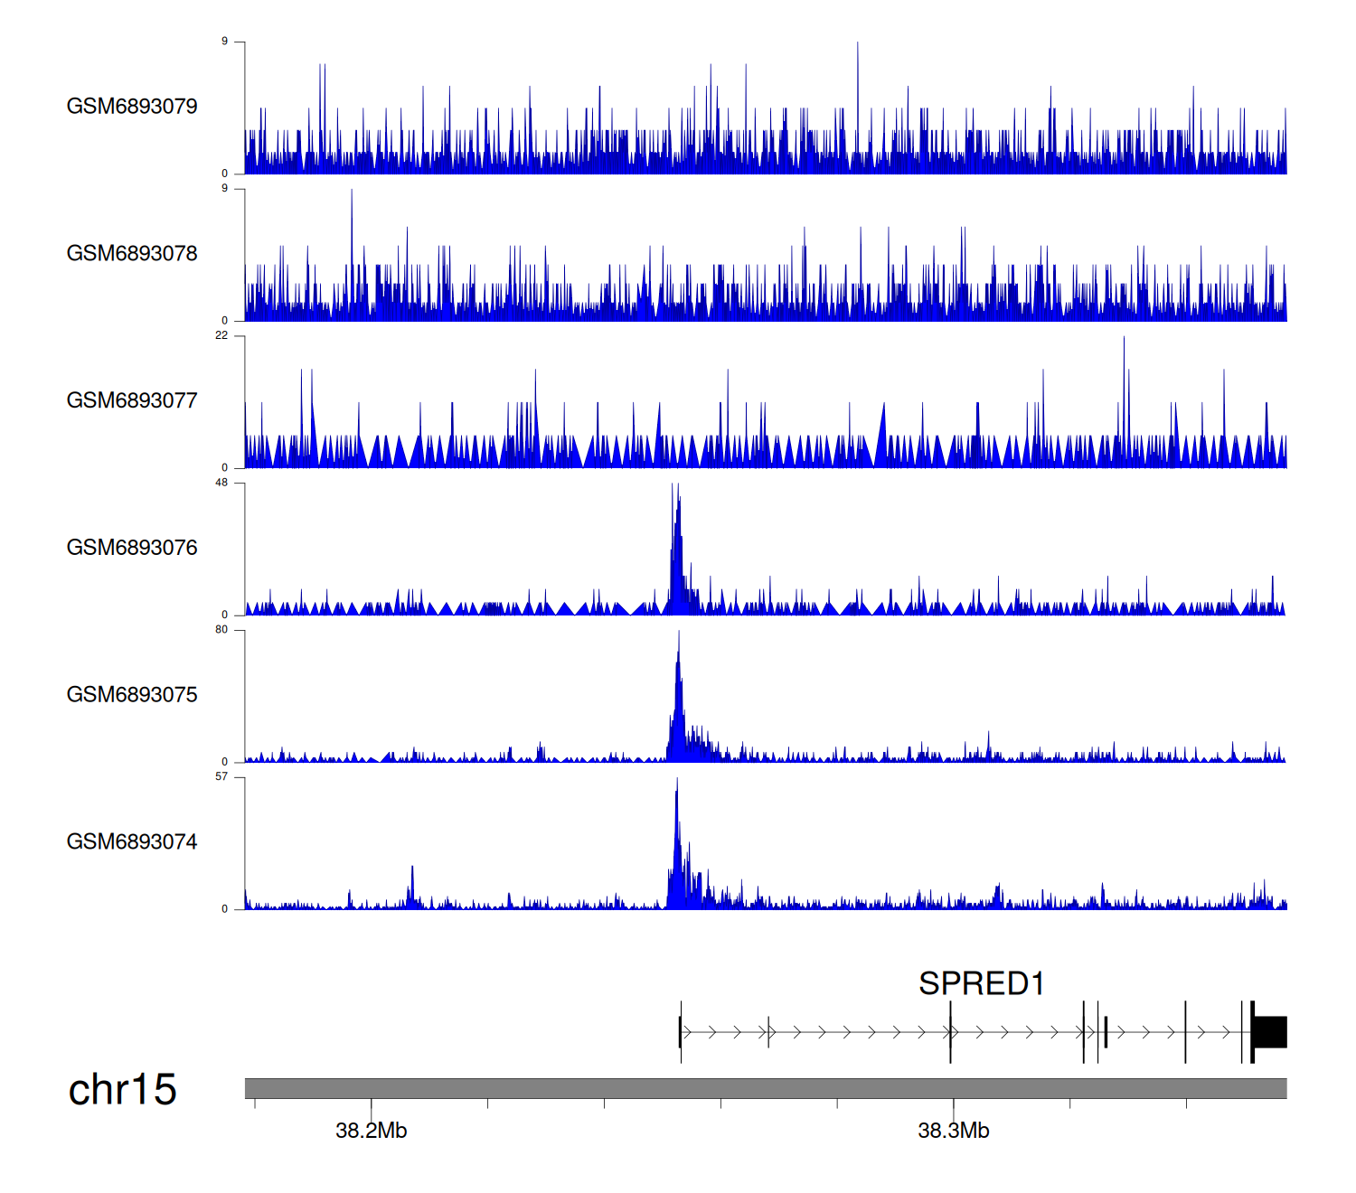Click the y-axis maximum value 48
1356x1193 pixels.
(221, 483)
